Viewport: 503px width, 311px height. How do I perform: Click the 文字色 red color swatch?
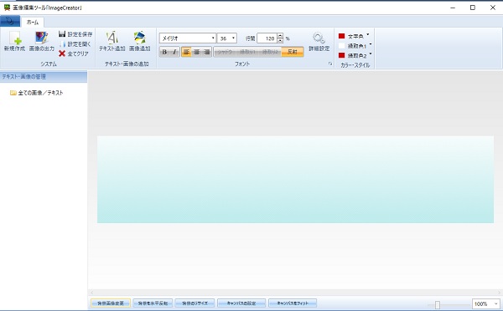(x=342, y=36)
